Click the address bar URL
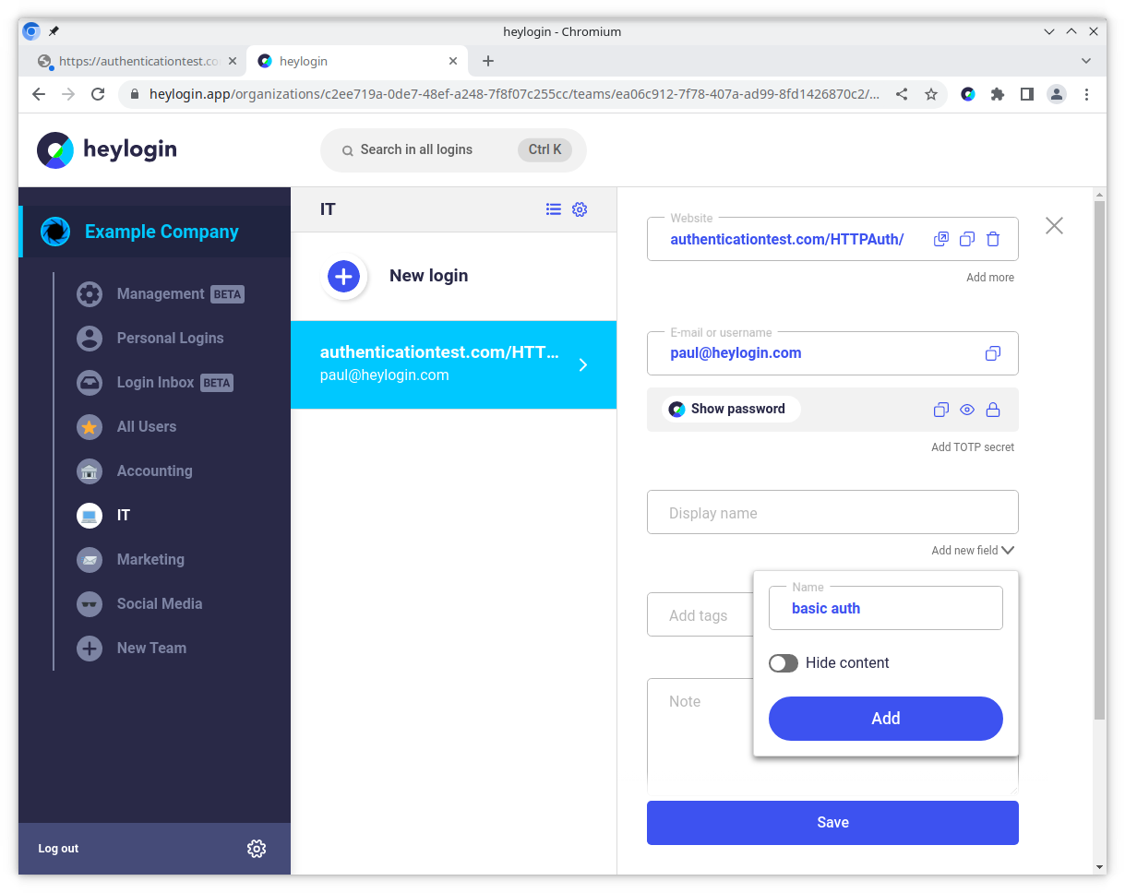The image size is (1125, 893). pos(514,94)
